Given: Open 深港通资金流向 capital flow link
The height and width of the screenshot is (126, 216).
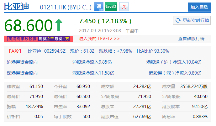Looking at the screenshot, I should 22,73.
